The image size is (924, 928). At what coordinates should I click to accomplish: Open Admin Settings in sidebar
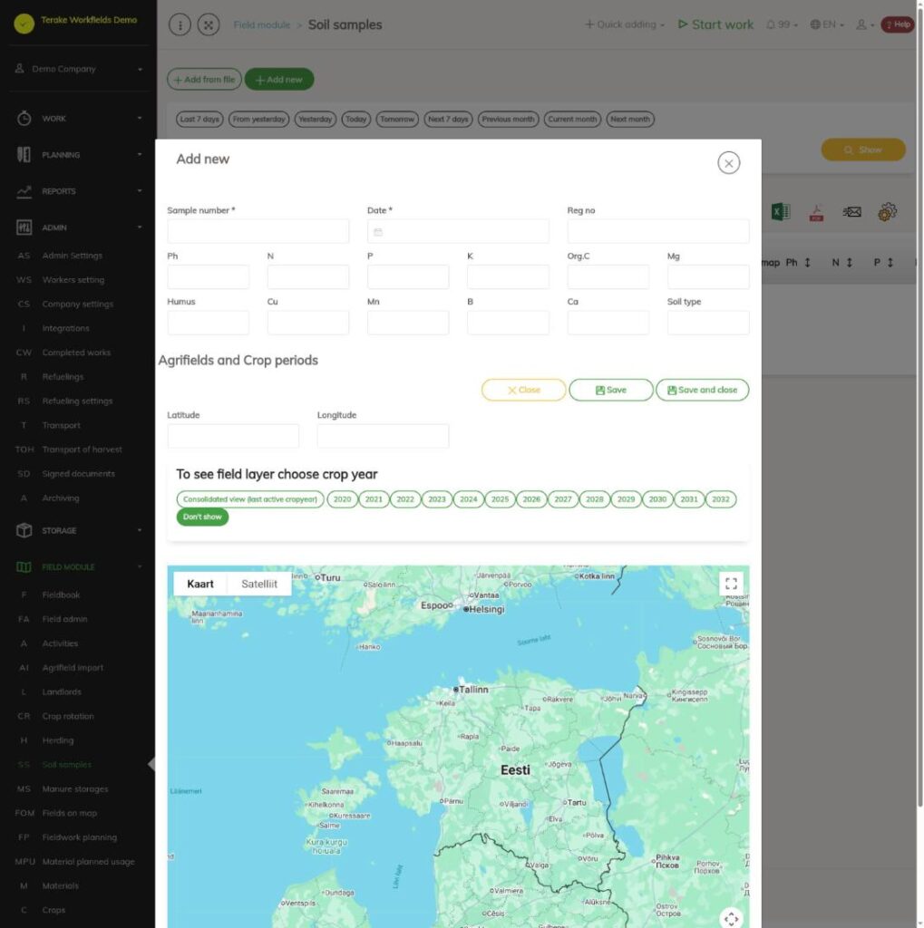pyautogui.click(x=73, y=256)
